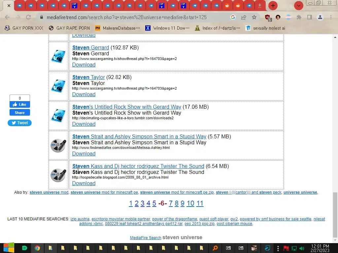Click the audio reel icon for Steven Kass

click(58, 175)
